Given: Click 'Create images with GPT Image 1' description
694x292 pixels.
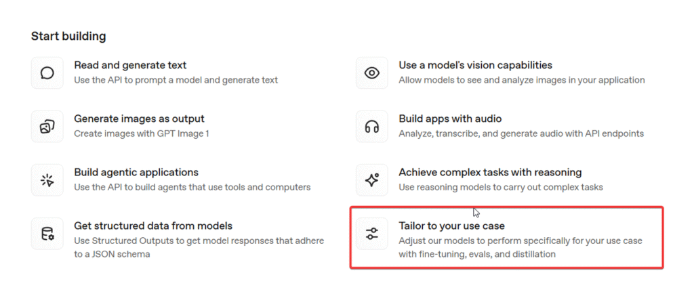Looking at the screenshot, I should (141, 133).
